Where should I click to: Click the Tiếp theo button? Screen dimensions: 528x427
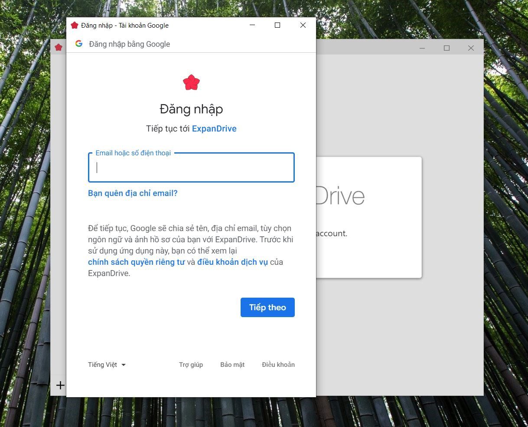click(267, 307)
